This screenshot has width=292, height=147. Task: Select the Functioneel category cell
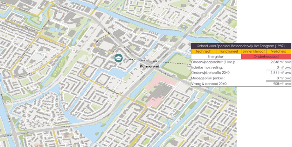coord(228,51)
